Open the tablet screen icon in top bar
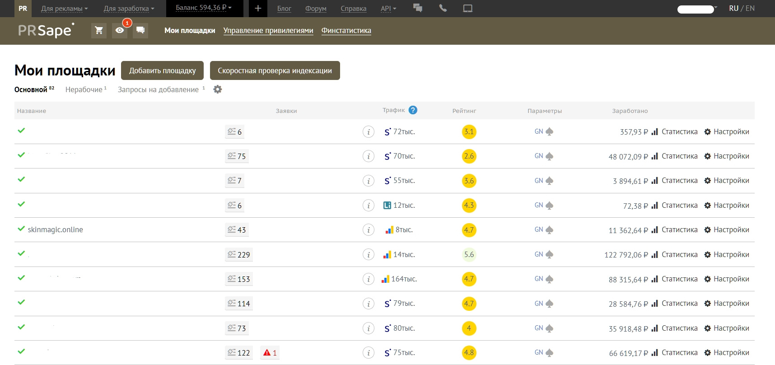The image size is (775, 365). (x=467, y=8)
